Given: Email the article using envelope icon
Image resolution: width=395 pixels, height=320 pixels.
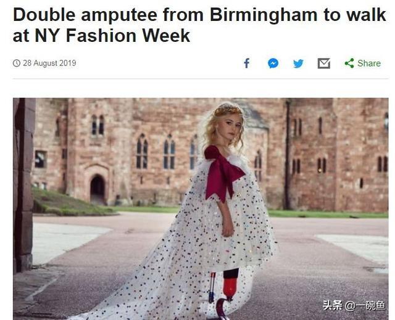Looking at the screenshot, I should click(x=323, y=64).
